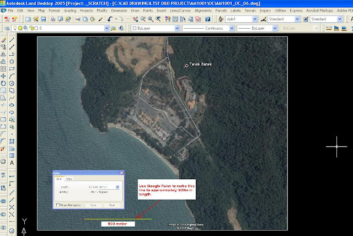The image size is (353, 236).
Task: Select the Array tool
Action: pos(3,69)
